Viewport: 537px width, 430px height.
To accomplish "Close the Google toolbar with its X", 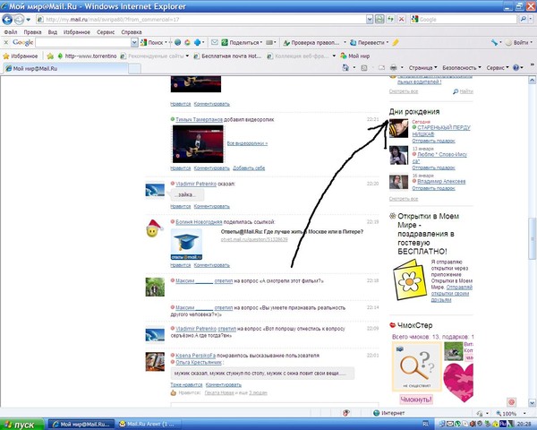I will 5,42.
